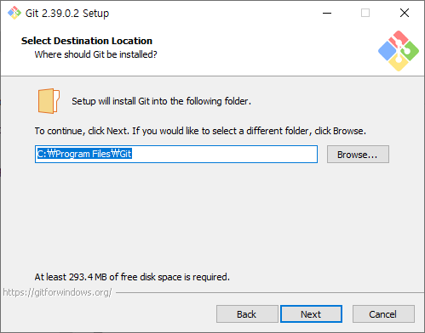425x333 pixels.
Task: Click the Back button
Action: pyautogui.click(x=247, y=313)
